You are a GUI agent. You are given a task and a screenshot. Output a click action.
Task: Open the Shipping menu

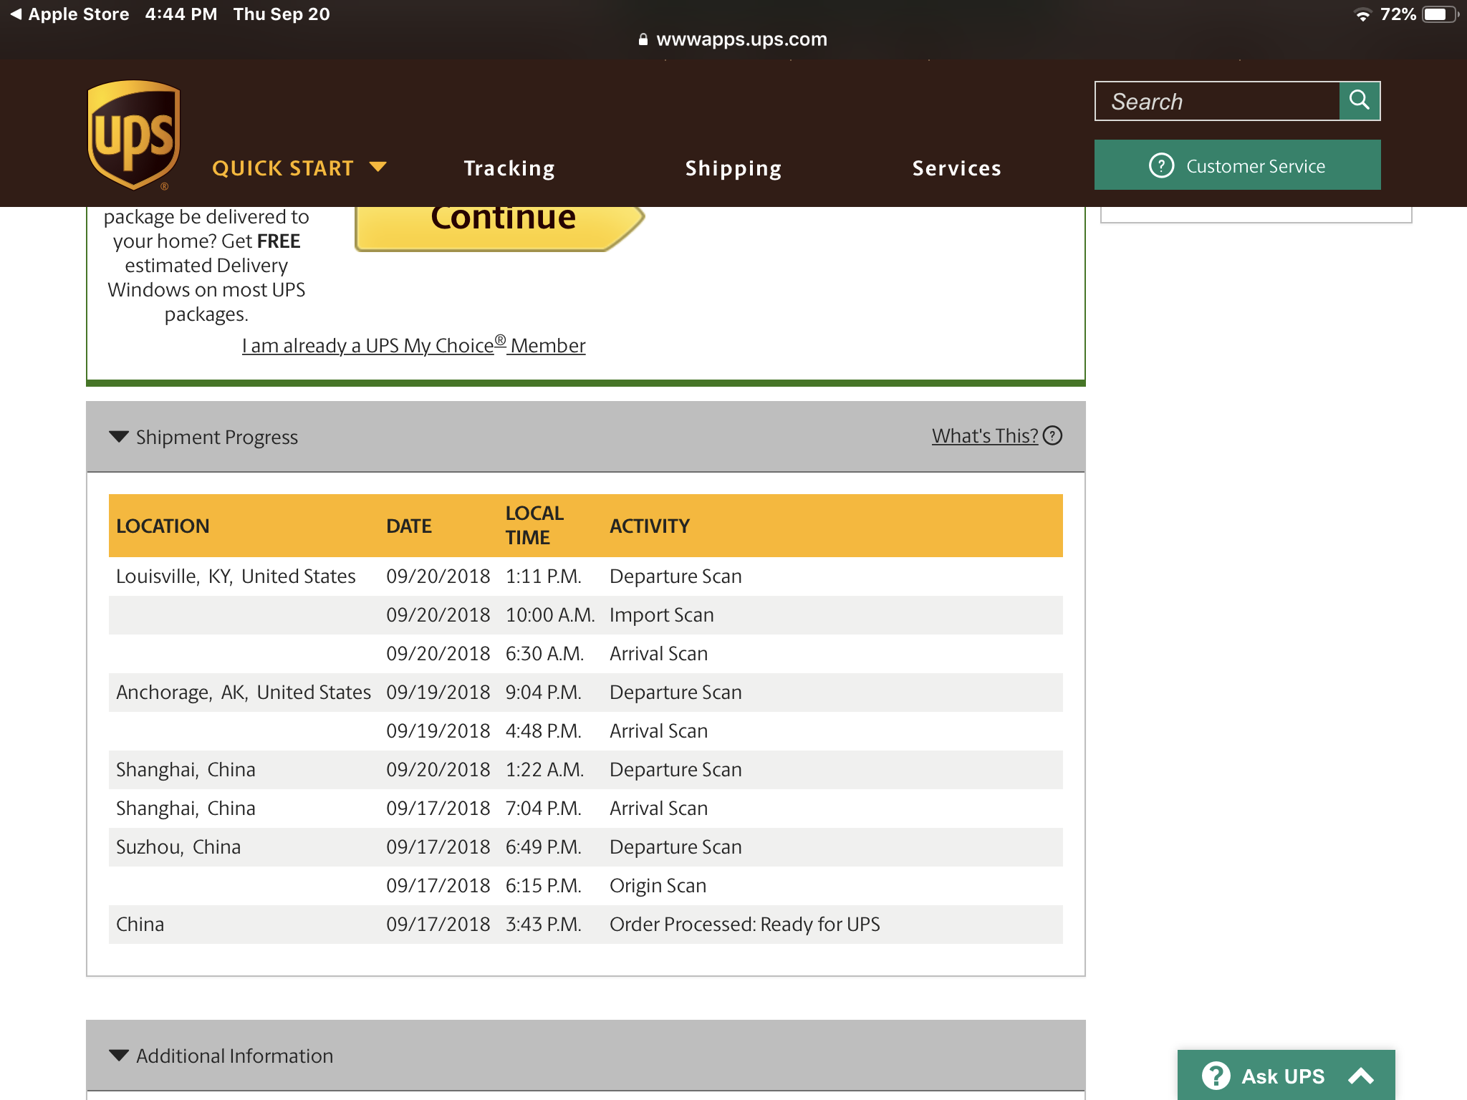[733, 168]
